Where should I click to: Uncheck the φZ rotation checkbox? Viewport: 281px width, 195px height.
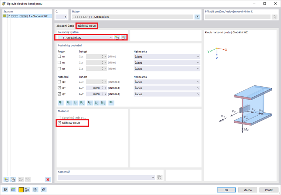point(59,94)
